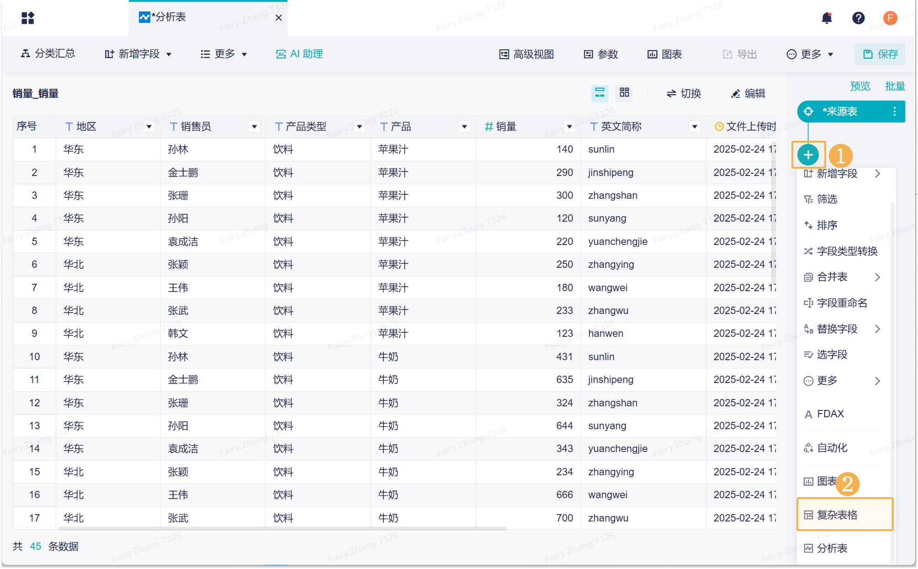Switch to list row view toggle
The image size is (918, 569).
600,93
